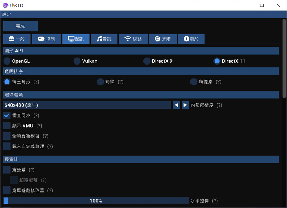287x208 pixels.
Task: Click help (?) beside 載入自定義紋理
Action: coord(50,146)
